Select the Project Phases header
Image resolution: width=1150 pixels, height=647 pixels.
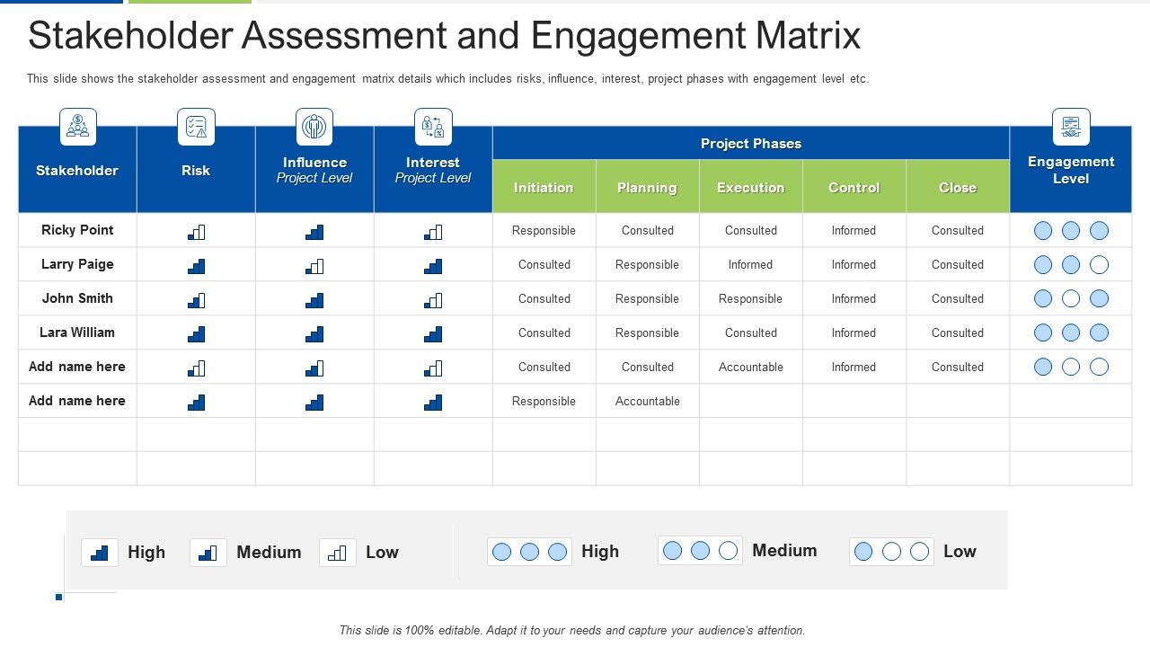coord(751,143)
